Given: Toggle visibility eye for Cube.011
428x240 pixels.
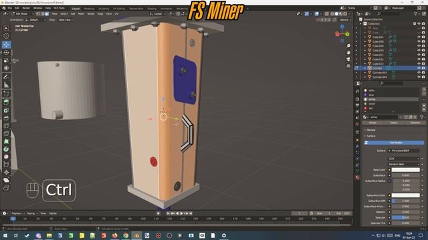Looking at the screenshot, I should click(x=419, y=55).
